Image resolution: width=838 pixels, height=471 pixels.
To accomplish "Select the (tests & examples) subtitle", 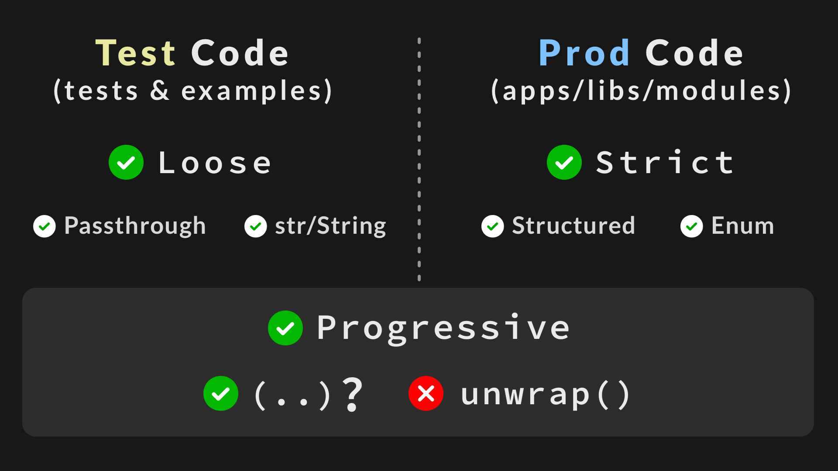I will pyautogui.click(x=192, y=91).
